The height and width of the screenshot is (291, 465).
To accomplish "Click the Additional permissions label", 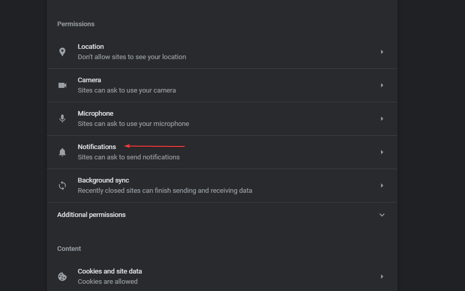I will [x=91, y=215].
